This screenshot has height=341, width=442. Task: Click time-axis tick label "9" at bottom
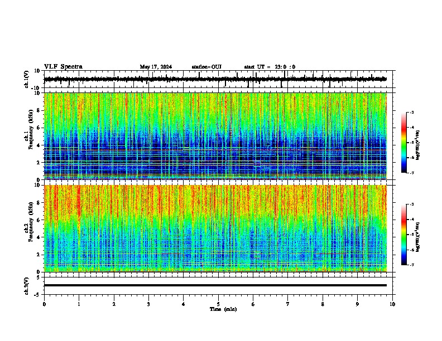coord(357,304)
